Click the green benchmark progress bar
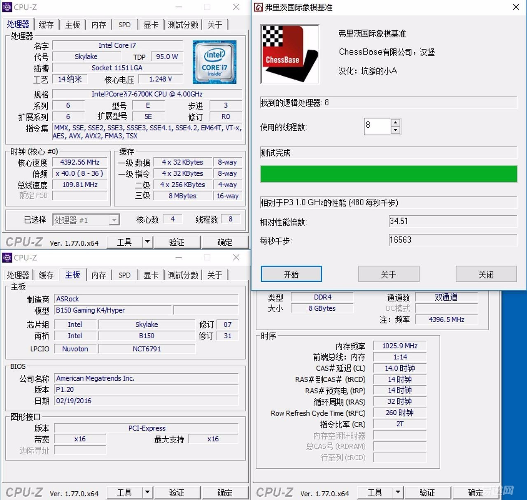Viewport: 527px width, 500px height. [389, 174]
